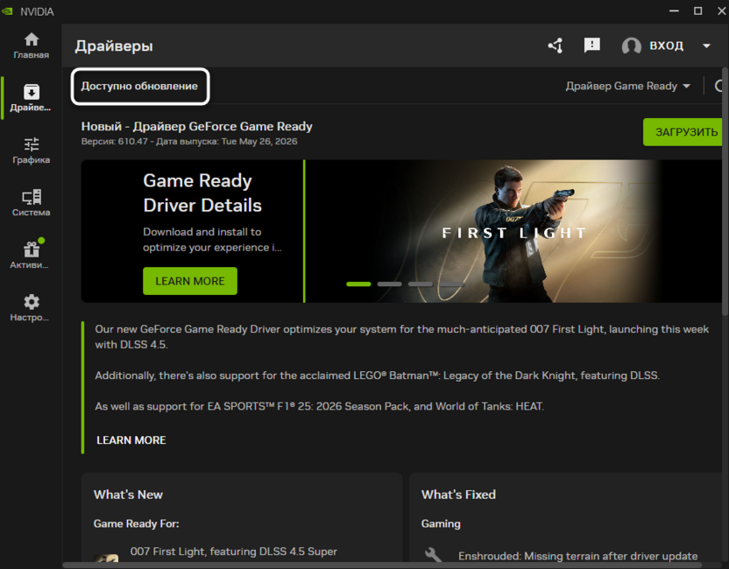This screenshot has height=569, width=729.
Task: Click the Драйверы page title
Action: 114,46
